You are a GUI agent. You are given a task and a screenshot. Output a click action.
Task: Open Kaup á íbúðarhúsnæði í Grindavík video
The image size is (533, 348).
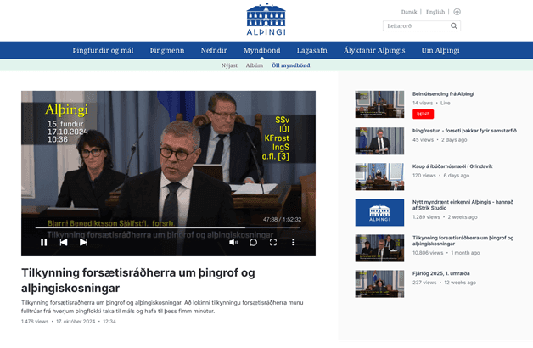379,176
